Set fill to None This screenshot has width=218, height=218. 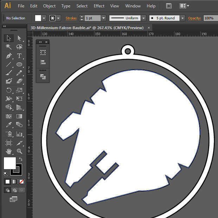[21, 181]
